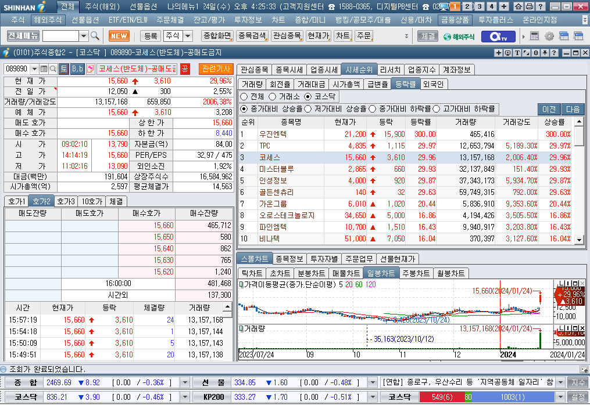This screenshot has height=405, width=590.
Task: Click the 이전 previous-page button
Action: 549,109
